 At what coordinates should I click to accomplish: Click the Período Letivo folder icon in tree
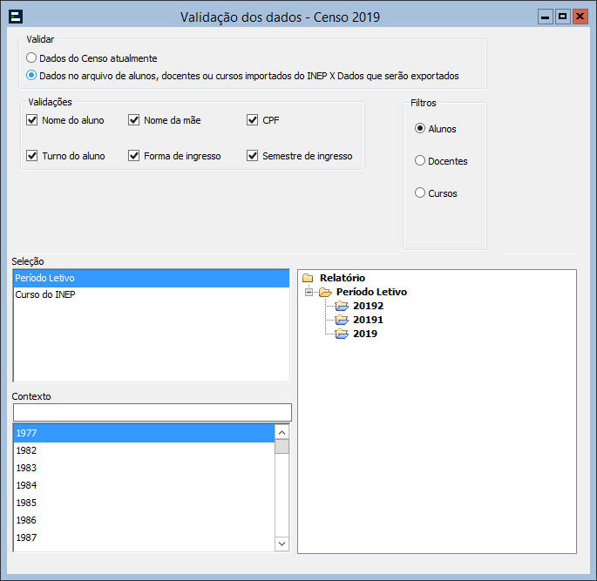tap(325, 292)
